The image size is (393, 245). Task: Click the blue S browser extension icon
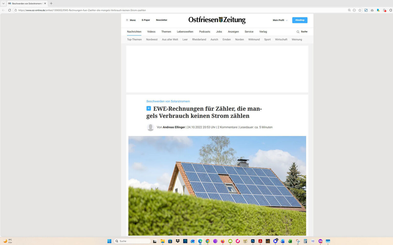366,10
